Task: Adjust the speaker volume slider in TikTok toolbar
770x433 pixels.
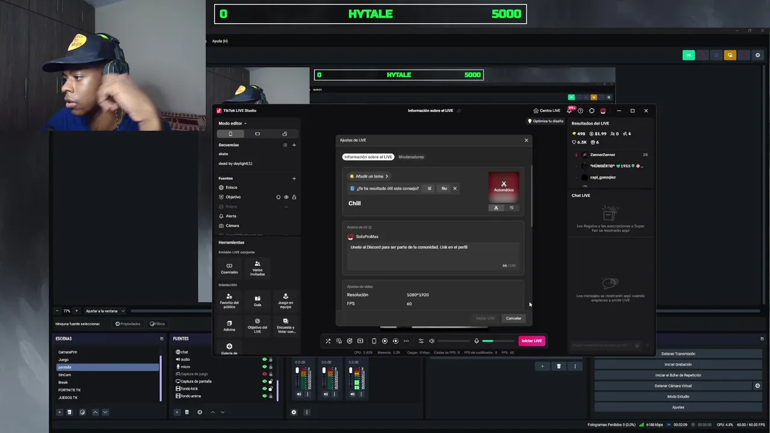Action: coord(453,341)
